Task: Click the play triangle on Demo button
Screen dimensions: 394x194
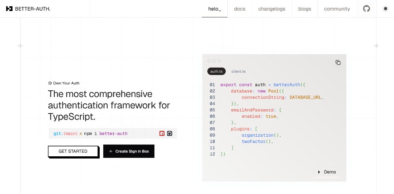Action: click(x=319, y=172)
